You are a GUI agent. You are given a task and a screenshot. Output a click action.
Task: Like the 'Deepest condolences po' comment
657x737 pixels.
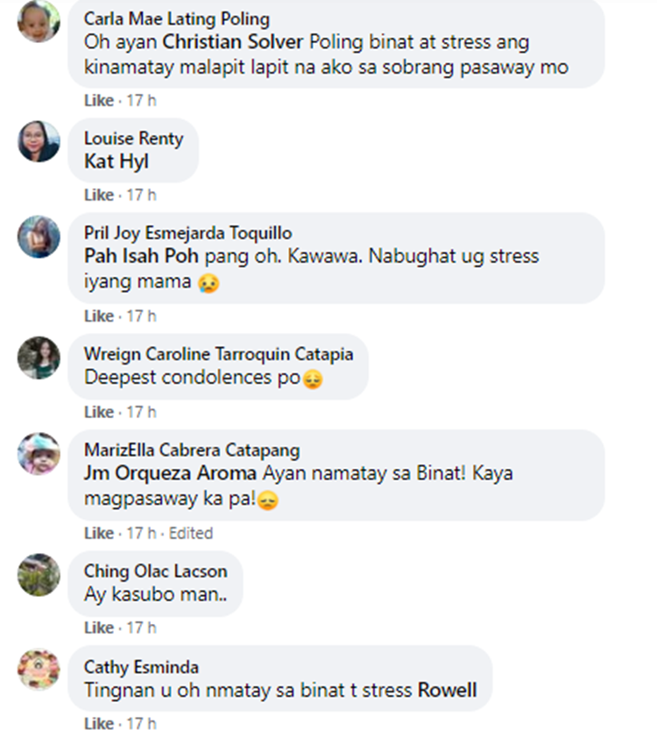coord(99,412)
